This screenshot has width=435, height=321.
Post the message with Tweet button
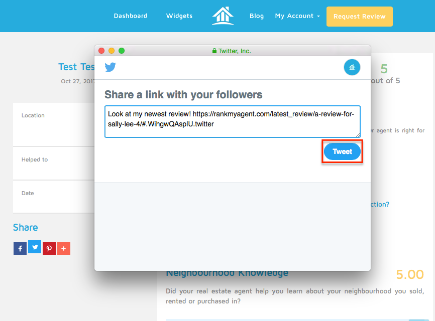point(343,151)
